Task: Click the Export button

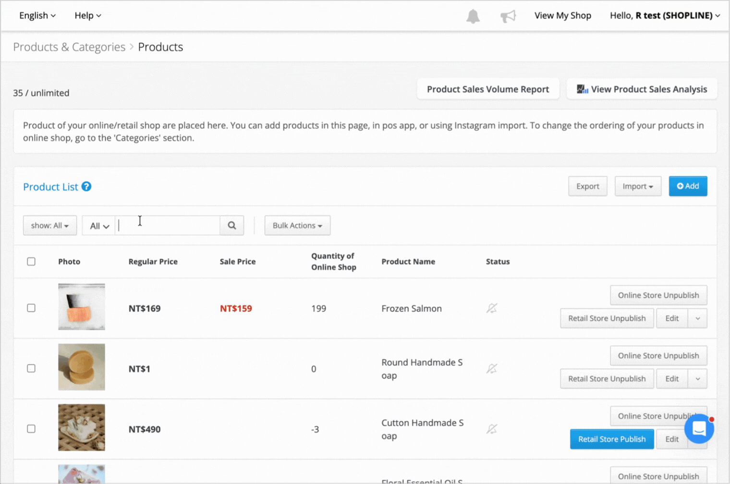Action: pyautogui.click(x=588, y=186)
